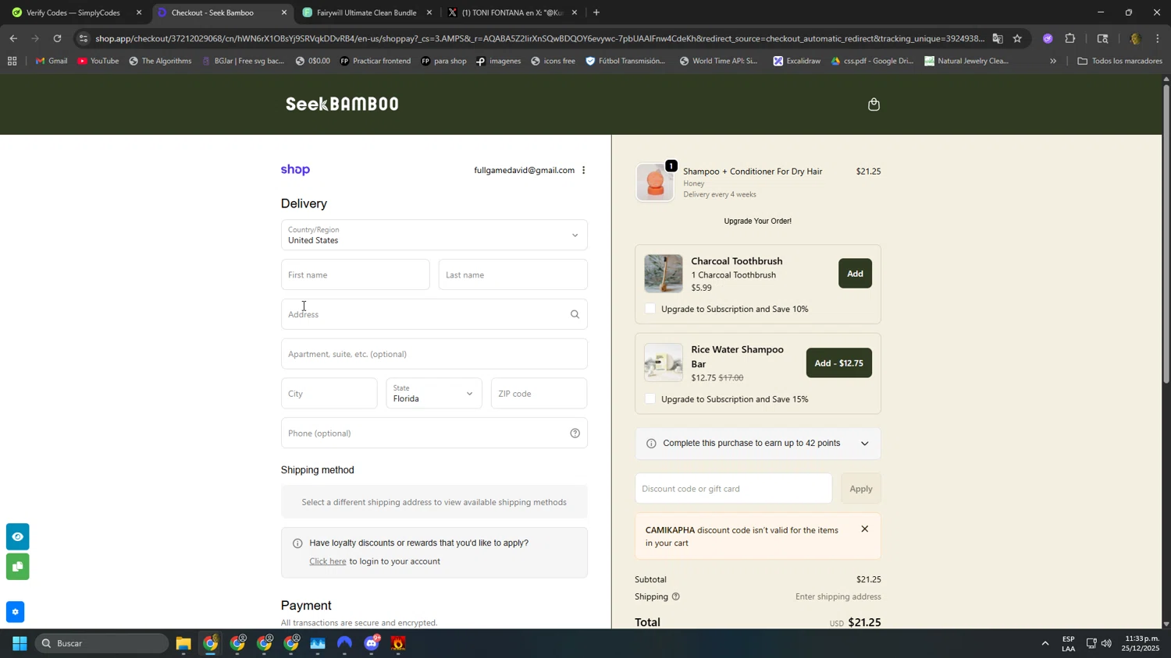Click here to login link

(x=328, y=561)
